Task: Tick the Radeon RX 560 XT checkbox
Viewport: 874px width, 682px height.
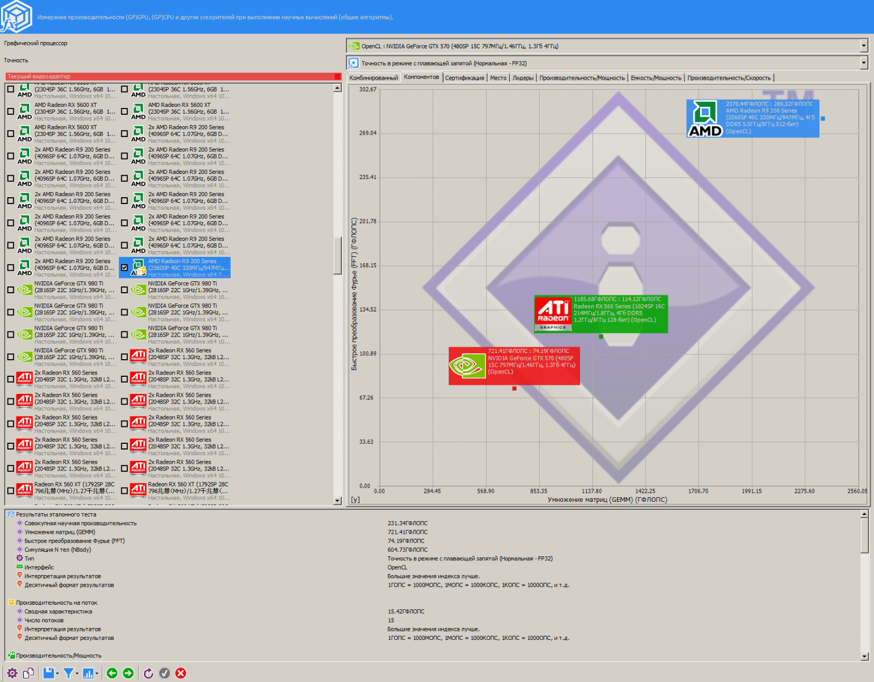Action: pyautogui.click(x=11, y=490)
